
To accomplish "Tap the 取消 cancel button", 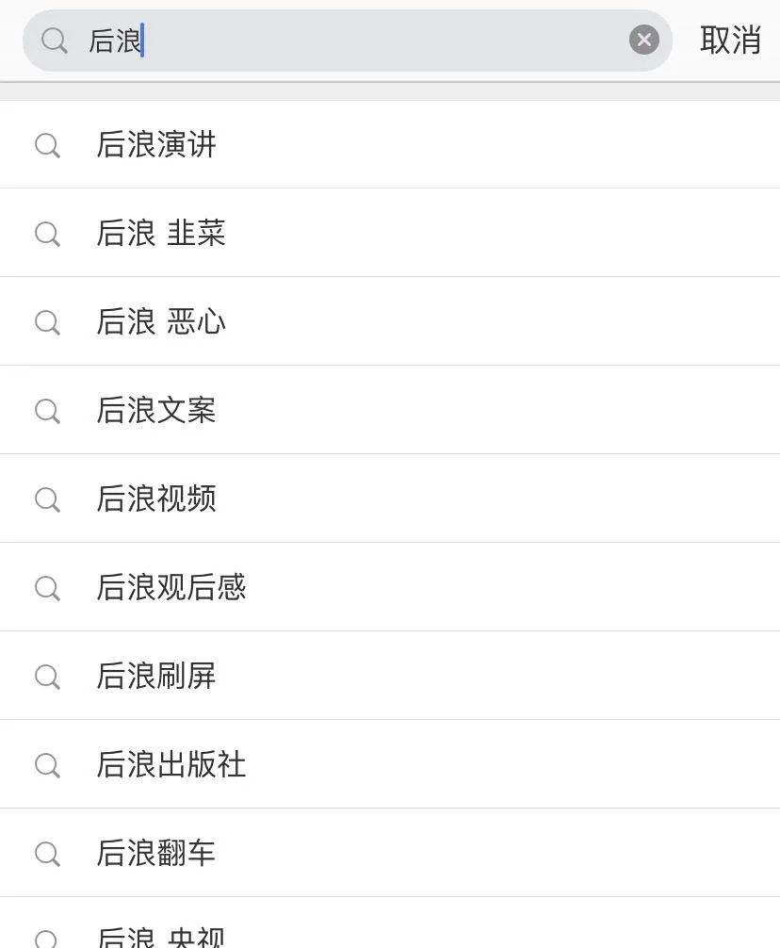I will point(730,41).
